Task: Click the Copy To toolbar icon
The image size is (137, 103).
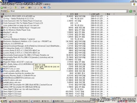Action: [38, 8]
